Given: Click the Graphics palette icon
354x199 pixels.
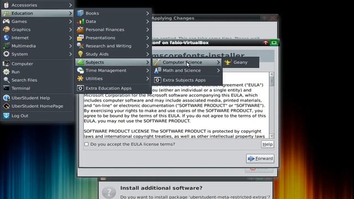Looking at the screenshot, I should (6, 29).
